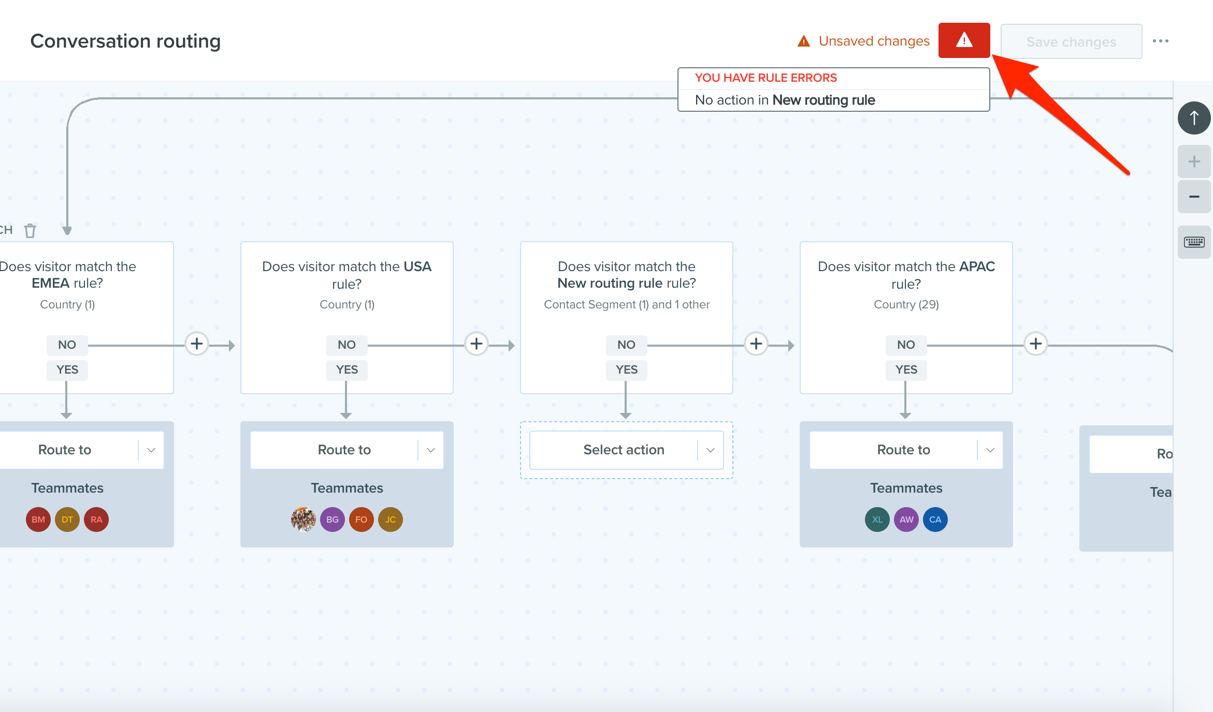Zoom out with the minus button

(x=1194, y=197)
